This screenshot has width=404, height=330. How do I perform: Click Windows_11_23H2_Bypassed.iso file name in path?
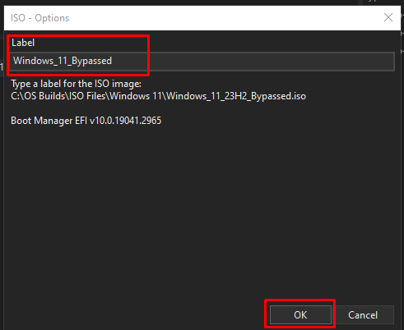[x=236, y=96]
